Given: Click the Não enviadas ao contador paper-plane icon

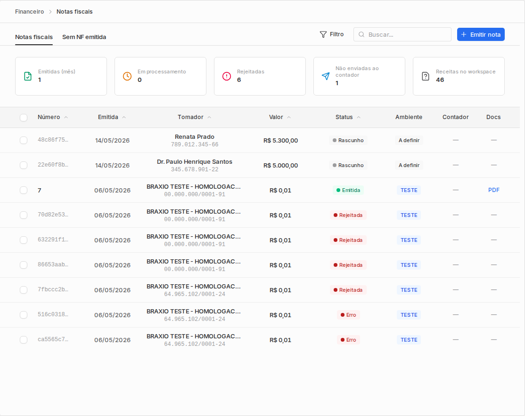Looking at the screenshot, I should [326, 76].
